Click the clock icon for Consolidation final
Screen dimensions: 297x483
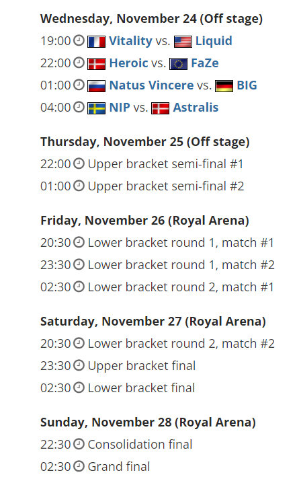point(79,444)
